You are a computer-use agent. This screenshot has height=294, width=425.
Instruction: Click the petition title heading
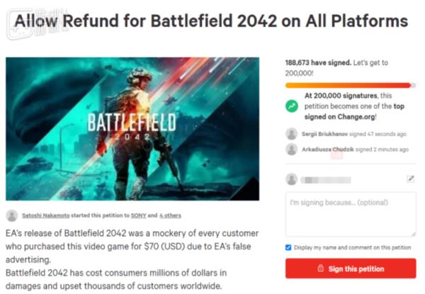point(212,21)
